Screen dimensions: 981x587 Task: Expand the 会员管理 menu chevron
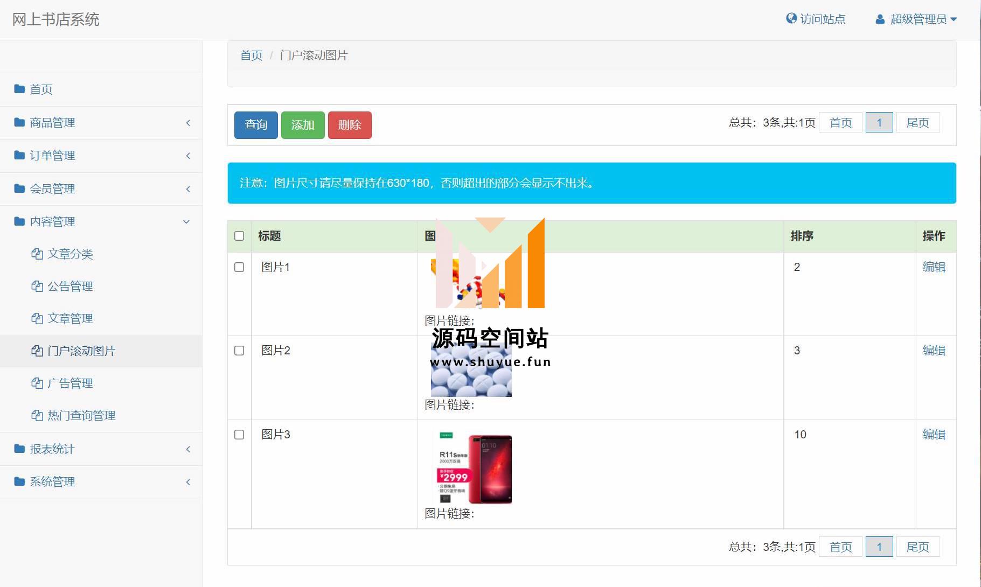coord(188,189)
